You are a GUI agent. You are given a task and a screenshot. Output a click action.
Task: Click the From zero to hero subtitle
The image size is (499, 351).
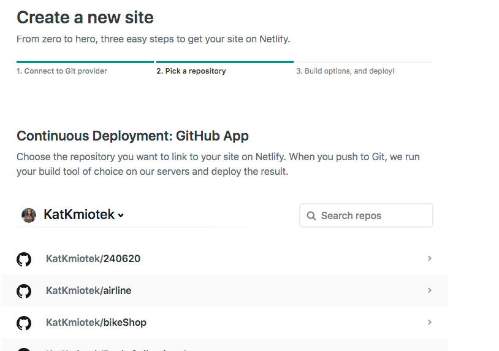[x=153, y=39]
